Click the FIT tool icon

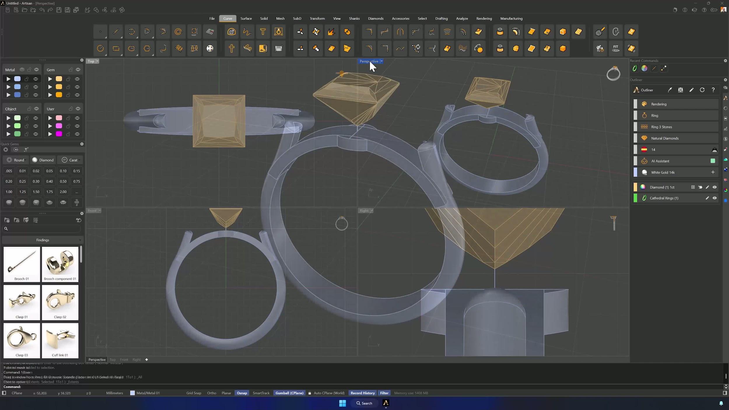pos(616,48)
